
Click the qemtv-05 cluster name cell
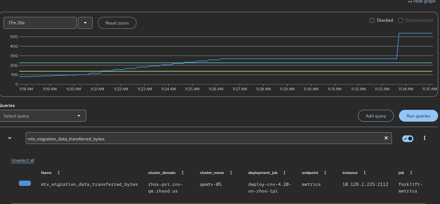[x=211, y=184]
